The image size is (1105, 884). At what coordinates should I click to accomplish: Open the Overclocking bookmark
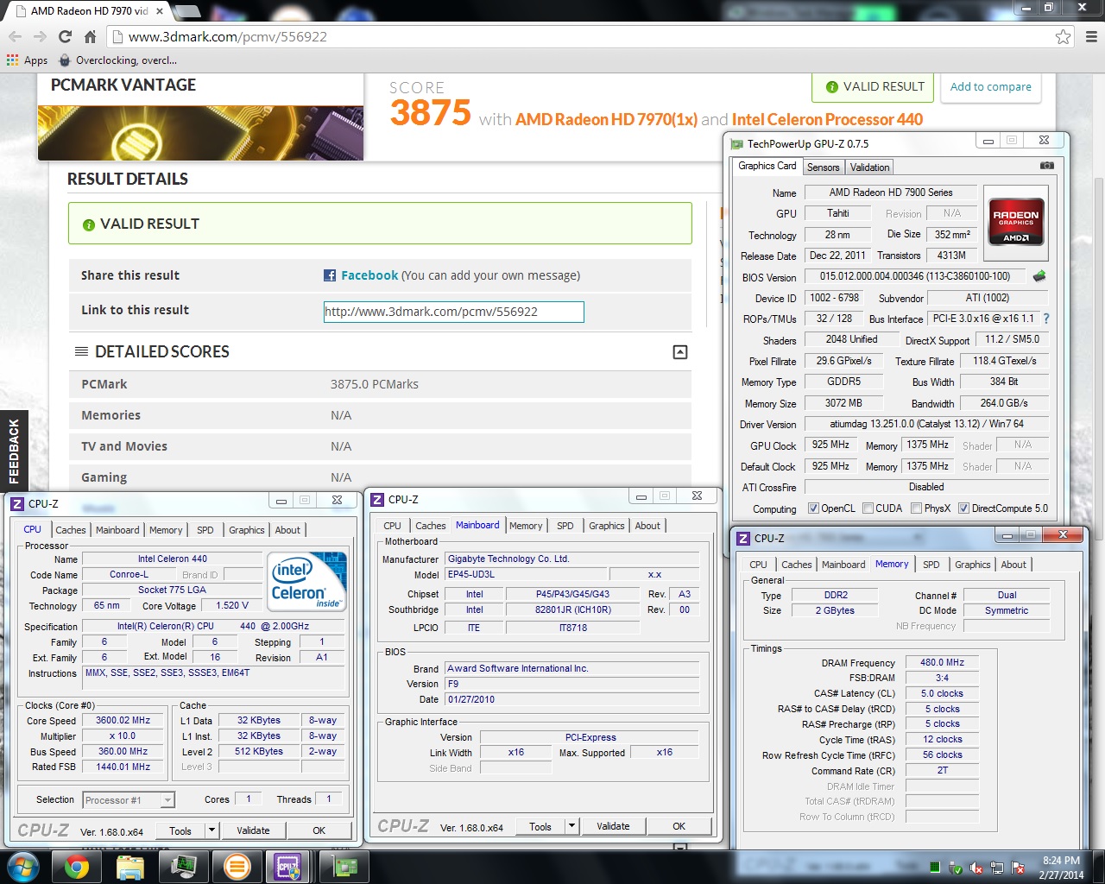click(117, 60)
